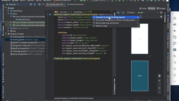Switch to Code view mode
Screen dimensions: 179x101
[143, 8]
